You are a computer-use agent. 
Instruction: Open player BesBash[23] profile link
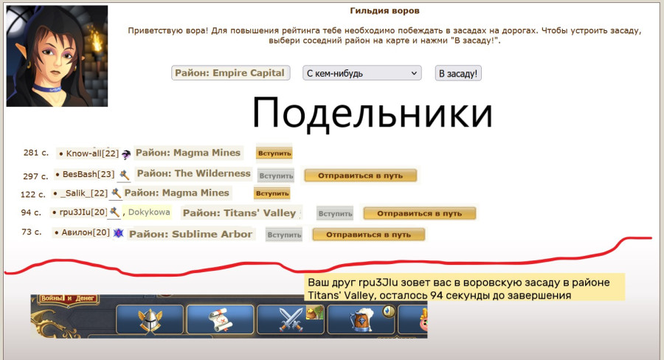pyautogui.click(x=89, y=175)
